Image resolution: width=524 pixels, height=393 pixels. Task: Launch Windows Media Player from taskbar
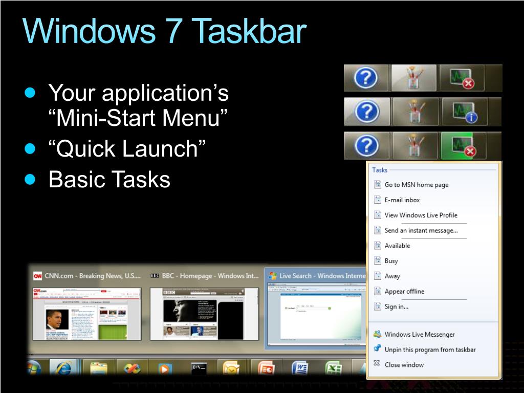click(x=164, y=368)
